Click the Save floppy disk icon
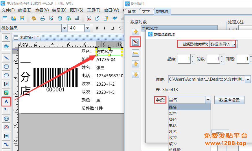This screenshot has width=252, height=151. [22, 18]
